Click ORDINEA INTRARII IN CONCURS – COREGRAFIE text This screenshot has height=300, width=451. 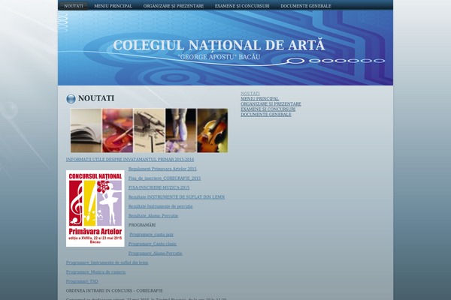pyautogui.click(x=114, y=290)
